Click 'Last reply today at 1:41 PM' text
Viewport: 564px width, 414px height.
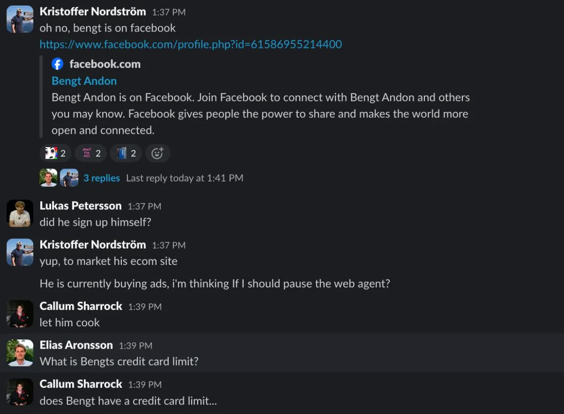point(184,178)
